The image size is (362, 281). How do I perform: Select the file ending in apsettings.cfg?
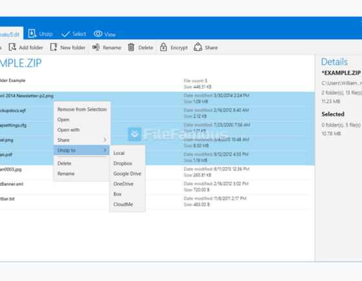[x=157, y=129]
